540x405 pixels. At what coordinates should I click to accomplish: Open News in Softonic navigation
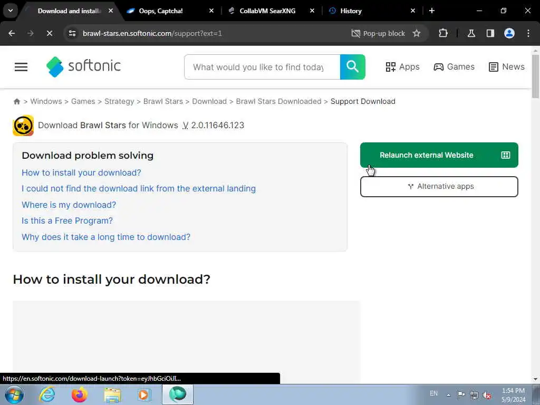(507, 67)
